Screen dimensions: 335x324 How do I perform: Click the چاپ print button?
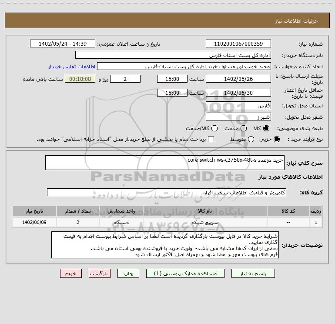coord(128,274)
